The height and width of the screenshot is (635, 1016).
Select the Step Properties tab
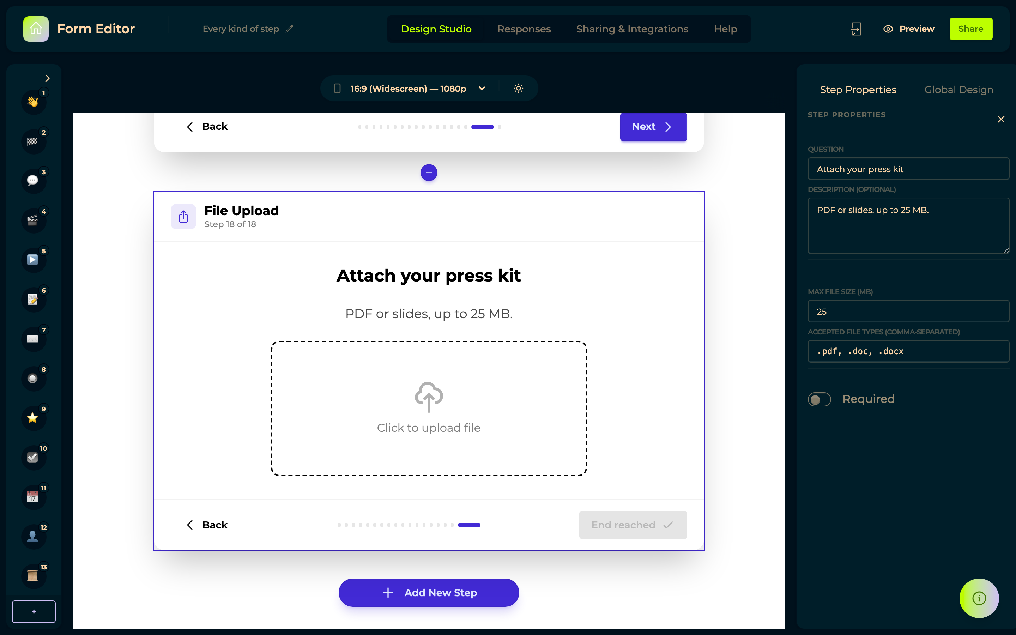[x=858, y=90]
